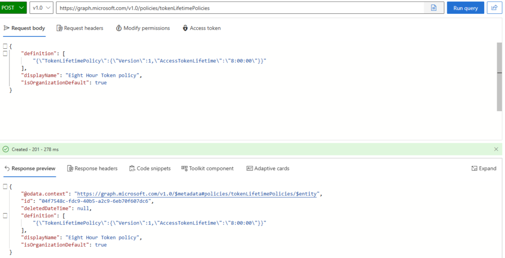Image resolution: width=505 pixels, height=258 pixels.
Task: Click the Toolkit component icon
Action: 184,168
